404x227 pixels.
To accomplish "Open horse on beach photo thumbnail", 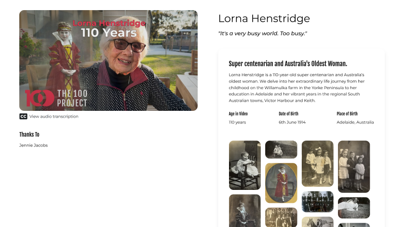I will tap(317, 222).
